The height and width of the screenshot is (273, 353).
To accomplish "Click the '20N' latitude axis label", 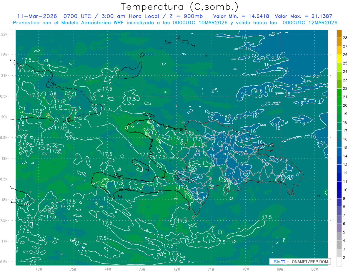I will (4, 117).
